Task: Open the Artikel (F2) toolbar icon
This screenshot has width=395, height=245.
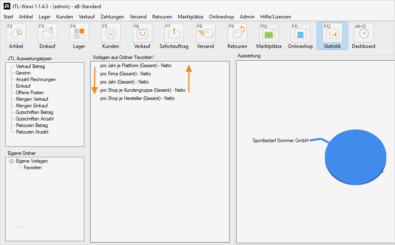Action: [x=16, y=33]
